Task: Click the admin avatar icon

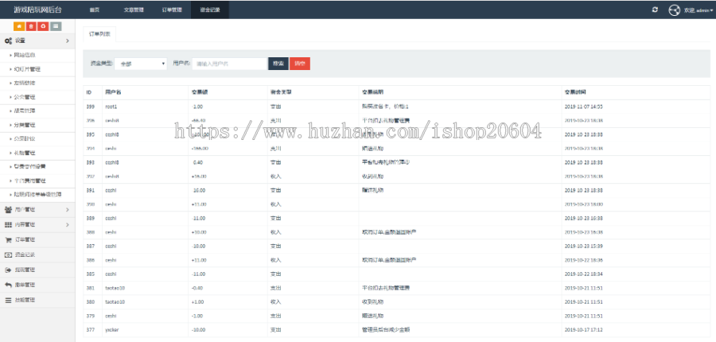Action: pos(675,10)
